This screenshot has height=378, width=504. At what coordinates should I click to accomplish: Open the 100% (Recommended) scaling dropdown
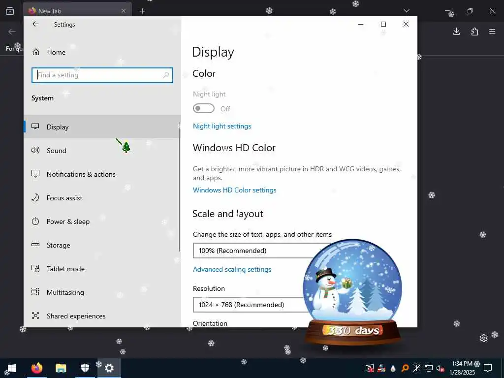[257, 251]
